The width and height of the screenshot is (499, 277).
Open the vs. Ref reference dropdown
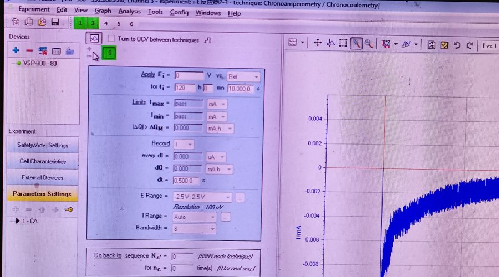[x=243, y=76]
